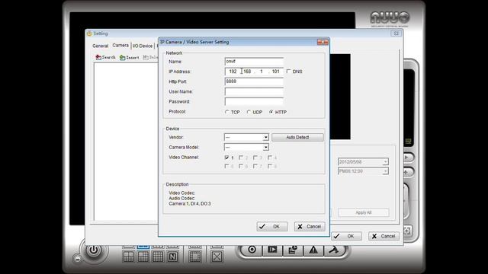Click the Search toolbar icon in Setting

tap(105, 57)
